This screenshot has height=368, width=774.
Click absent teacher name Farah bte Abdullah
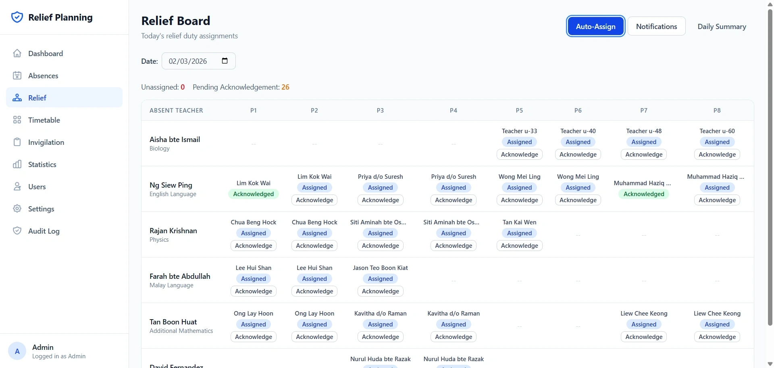pyautogui.click(x=180, y=276)
